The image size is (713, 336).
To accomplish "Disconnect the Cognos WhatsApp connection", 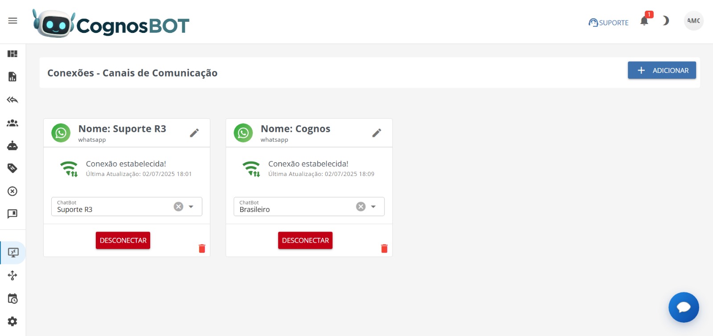I will [305, 240].
